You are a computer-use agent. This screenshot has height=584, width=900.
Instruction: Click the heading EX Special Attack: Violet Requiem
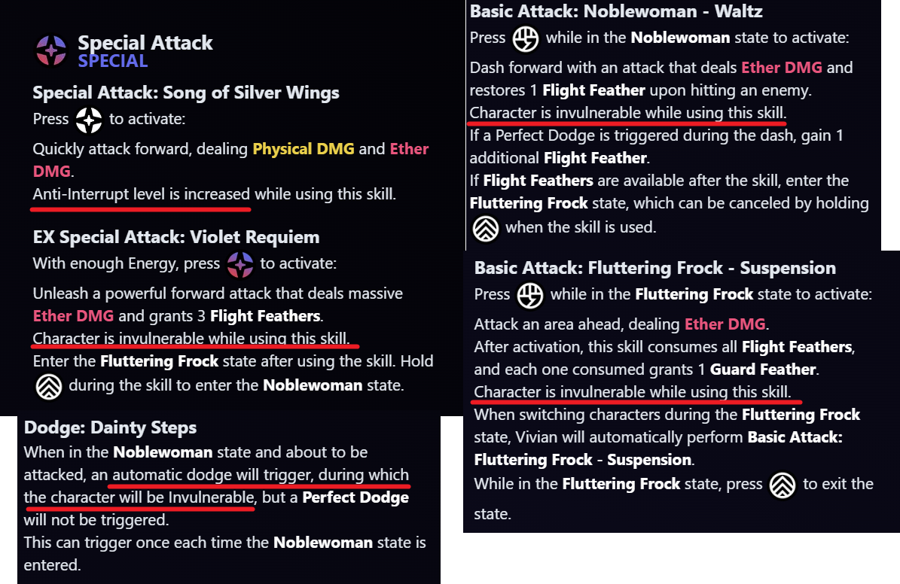tap(176, 237)
